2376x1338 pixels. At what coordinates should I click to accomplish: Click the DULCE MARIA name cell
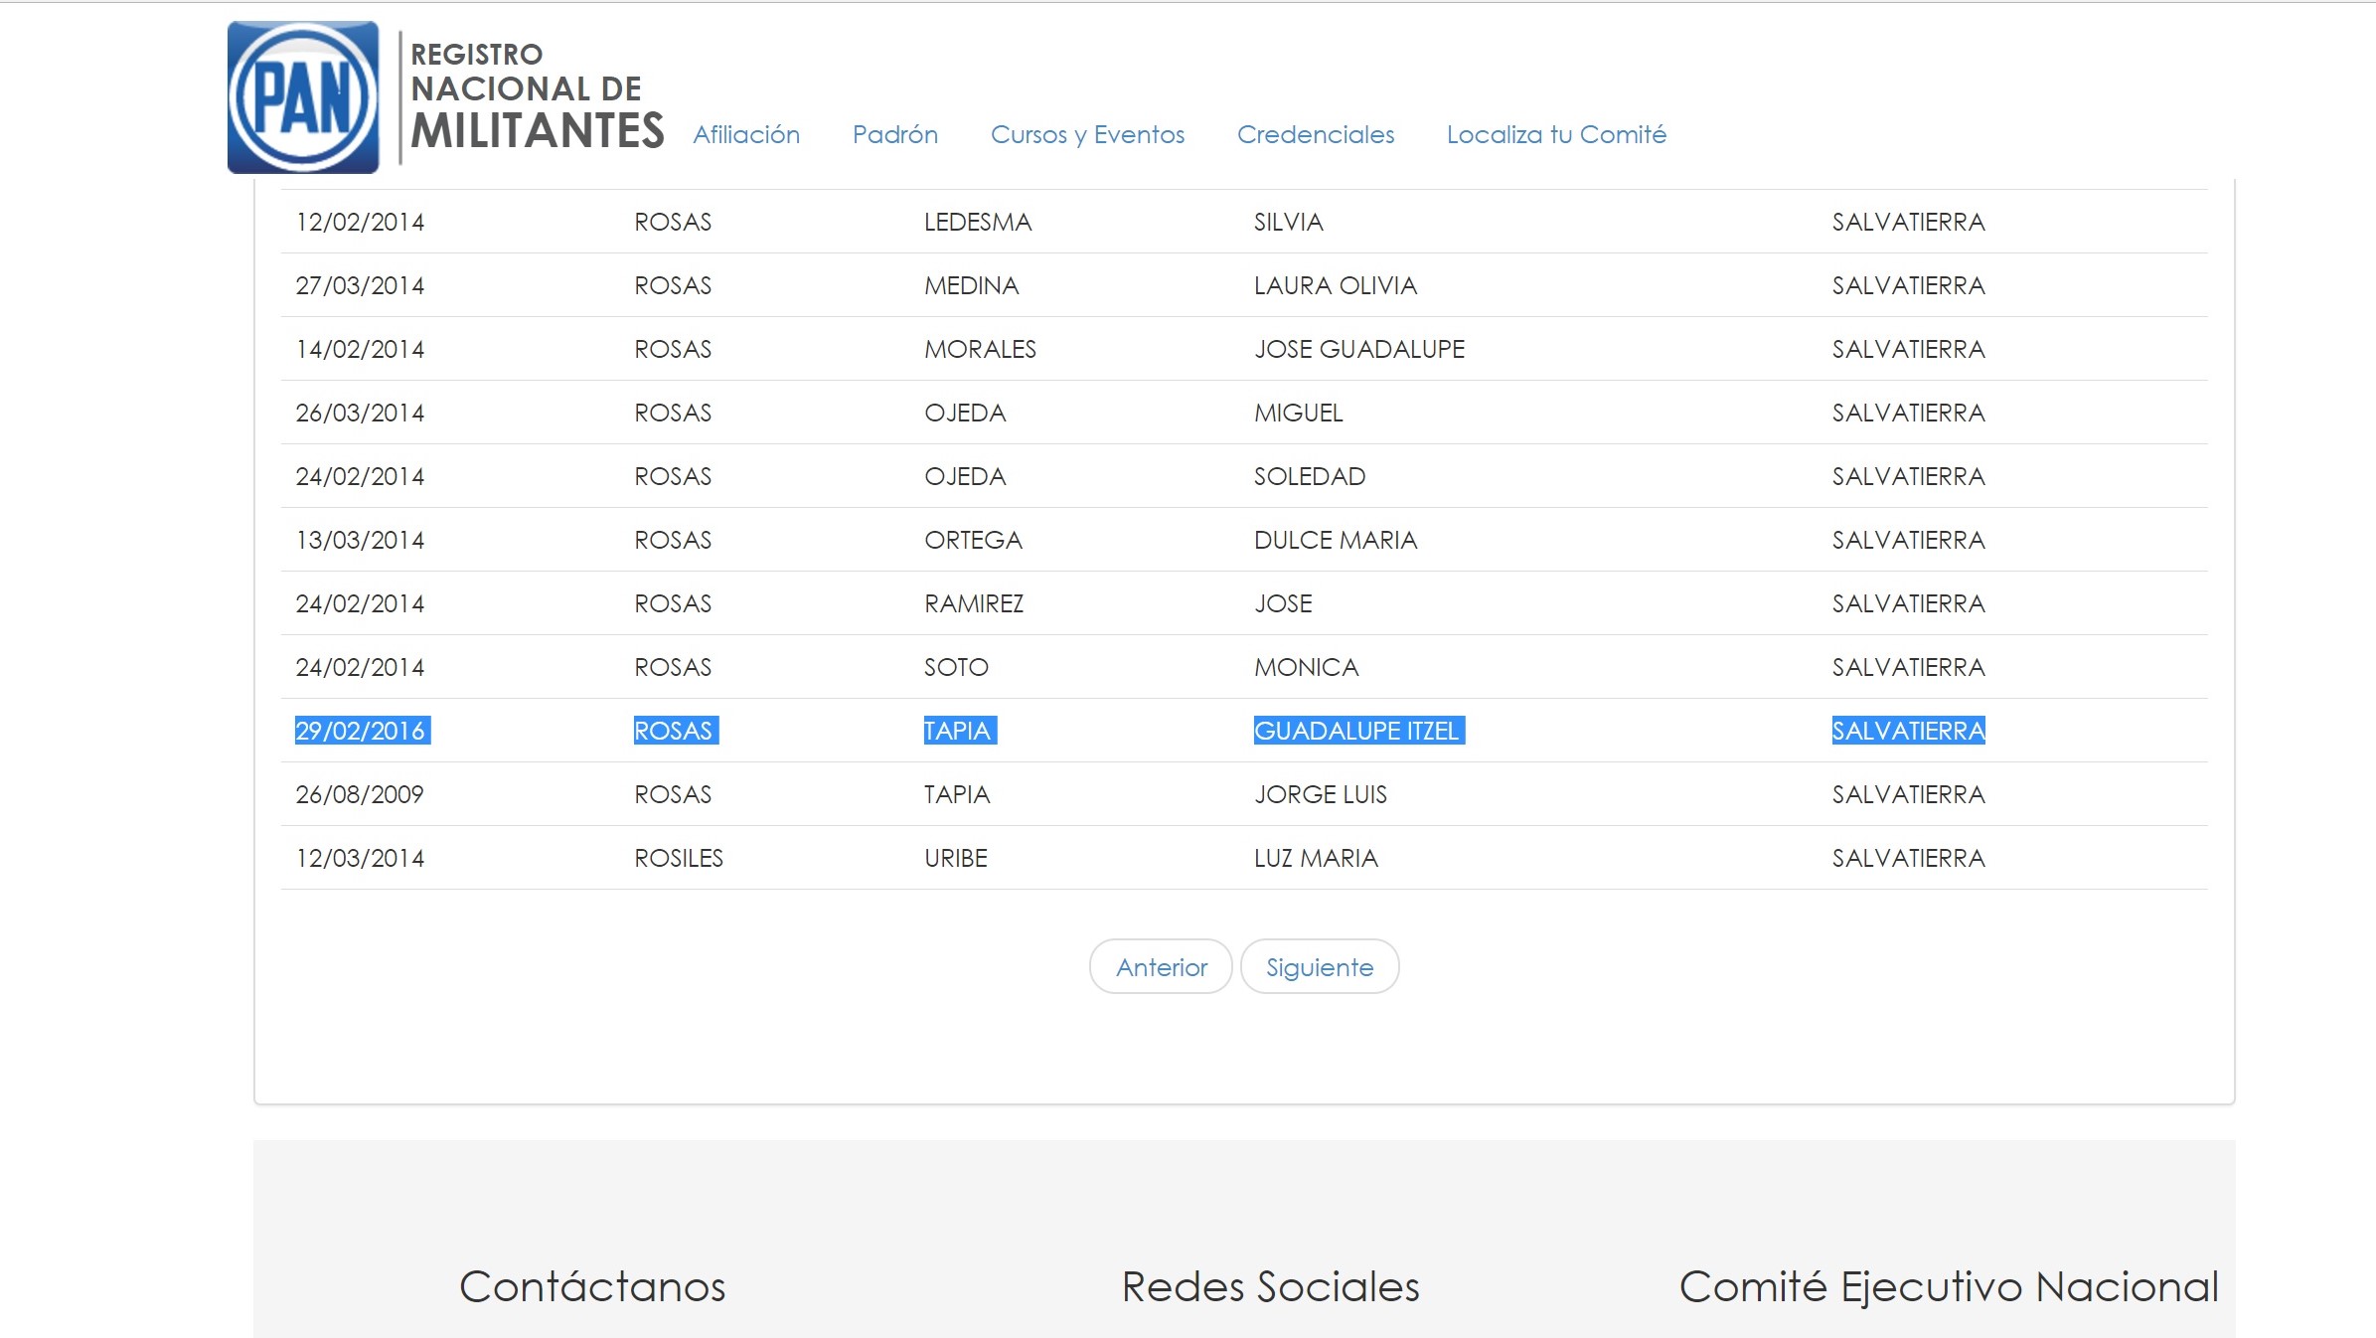[x=1335, y=540]
